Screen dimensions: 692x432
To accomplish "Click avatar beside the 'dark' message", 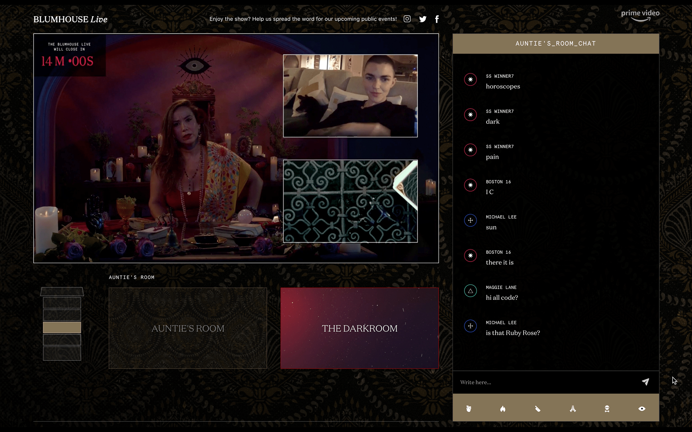I will (x=470, y=115).
